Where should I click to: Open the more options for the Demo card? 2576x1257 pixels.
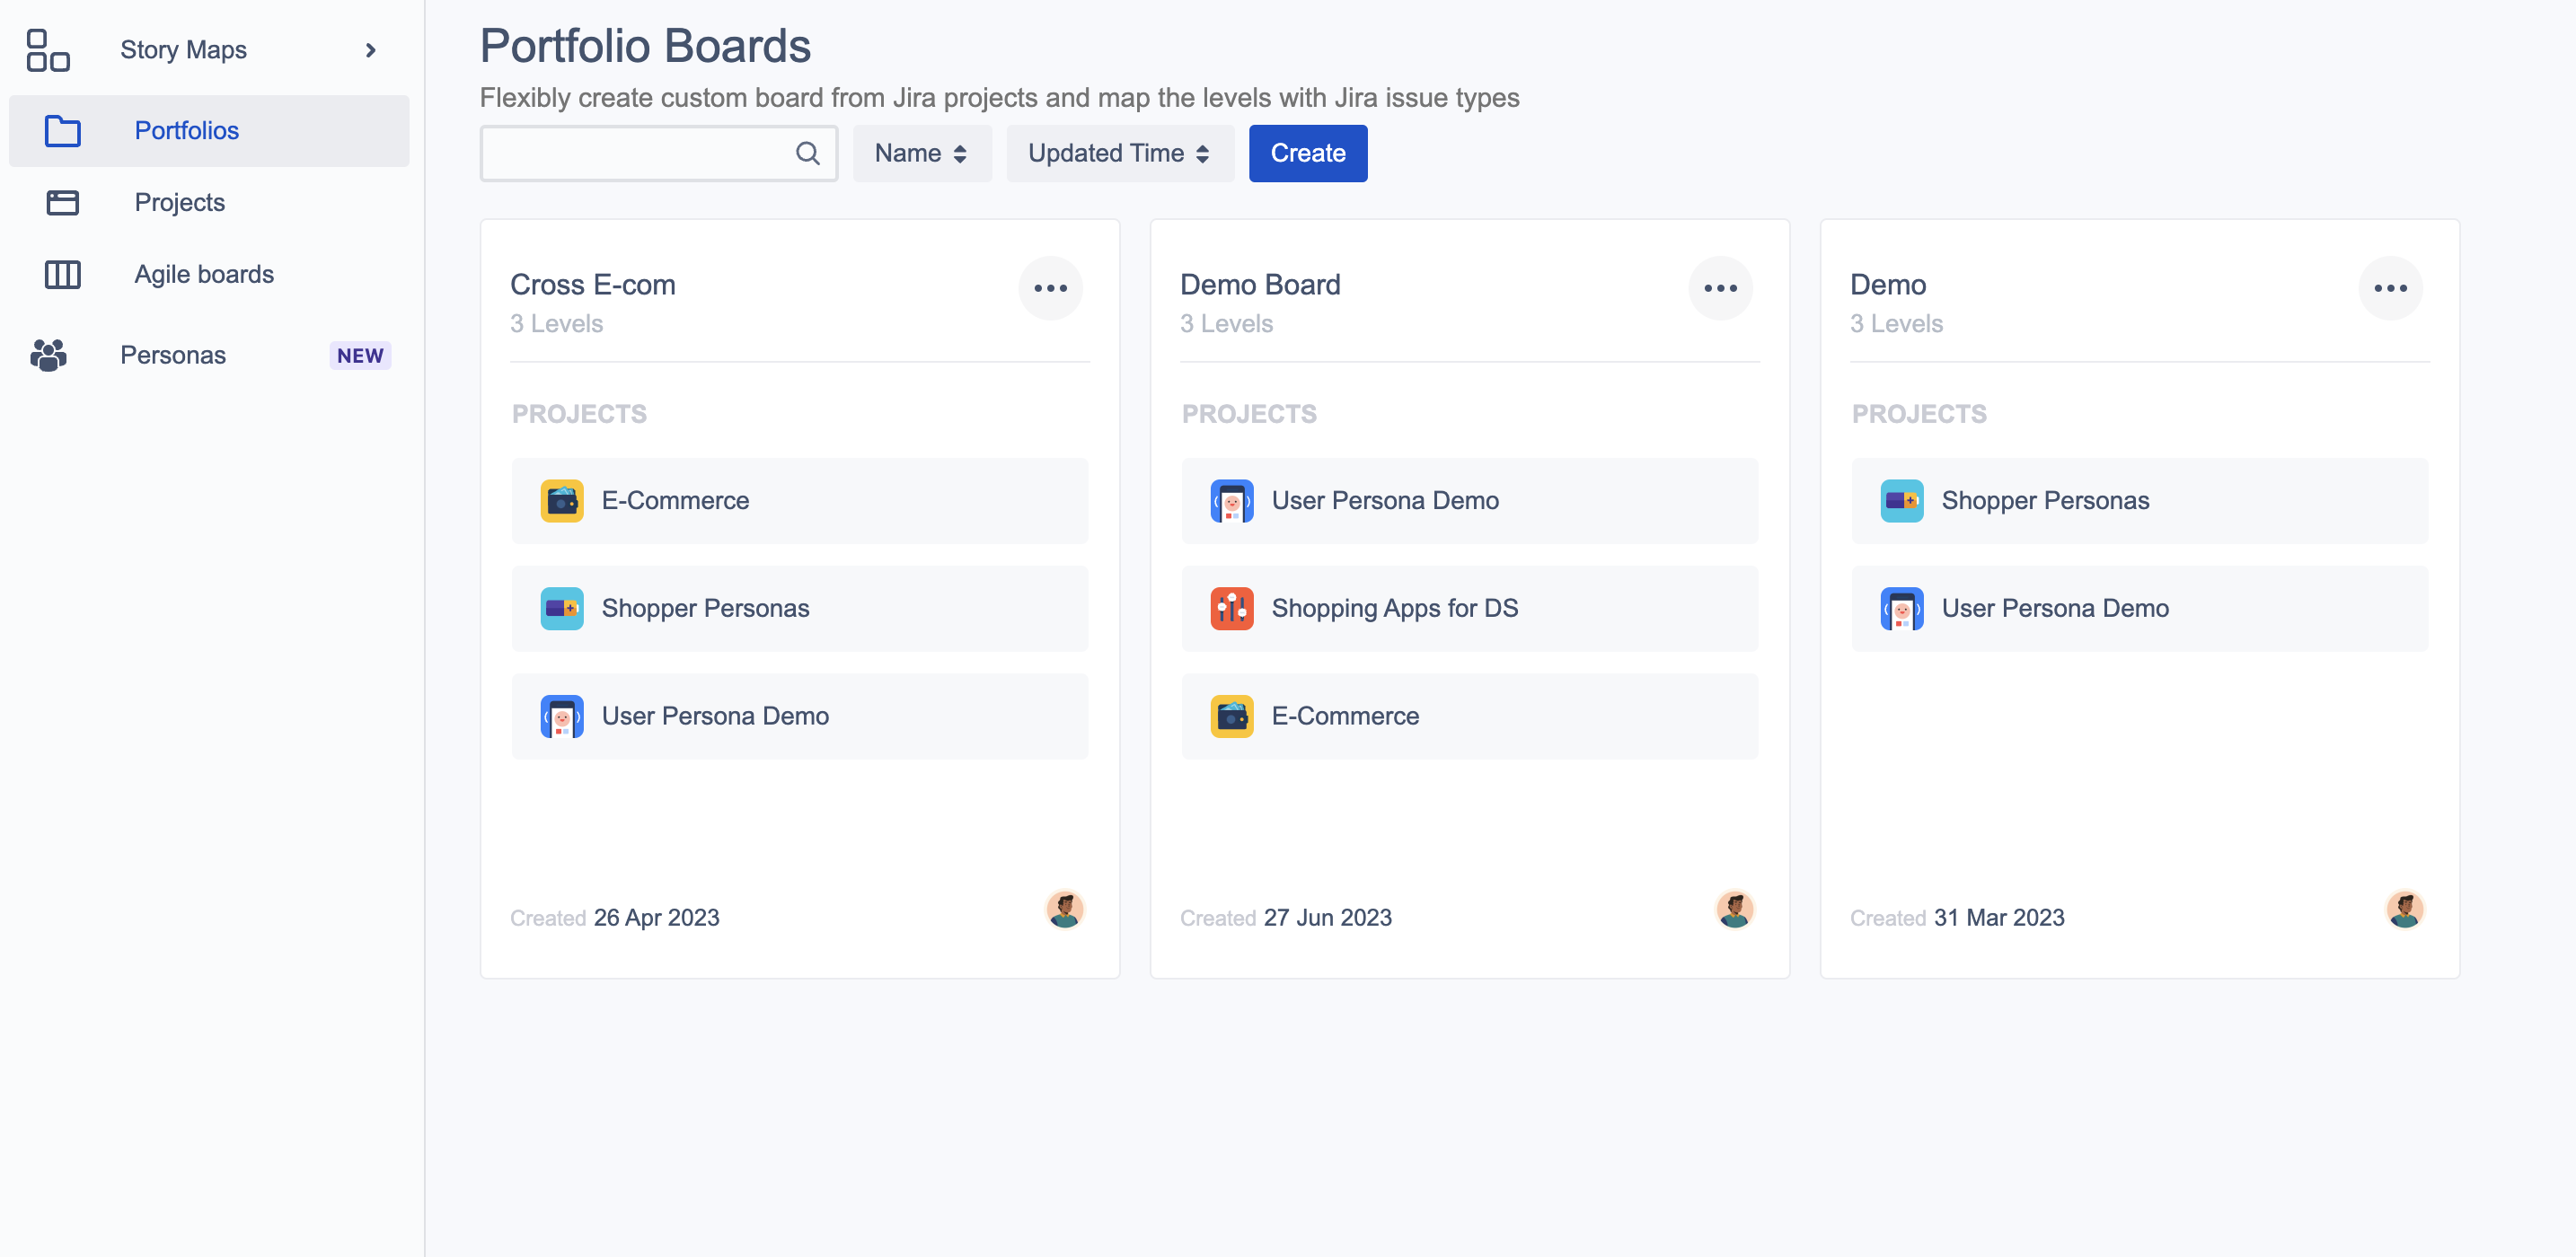pos(2390,288)
